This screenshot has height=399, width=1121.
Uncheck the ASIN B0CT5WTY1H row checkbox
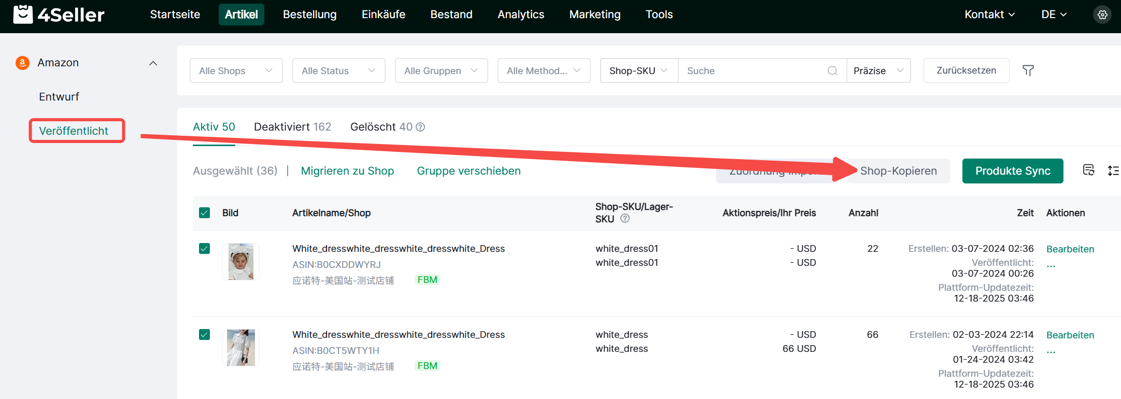[x=205, y=335]
